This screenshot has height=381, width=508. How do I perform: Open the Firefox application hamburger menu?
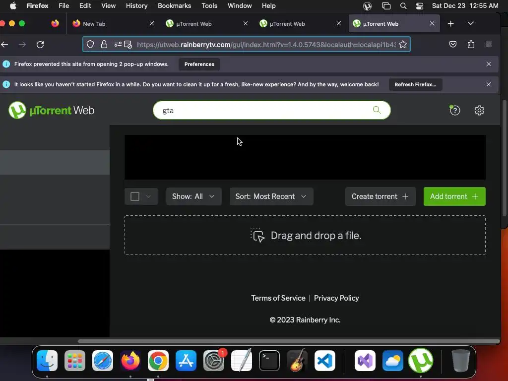(x=489, y=44)
